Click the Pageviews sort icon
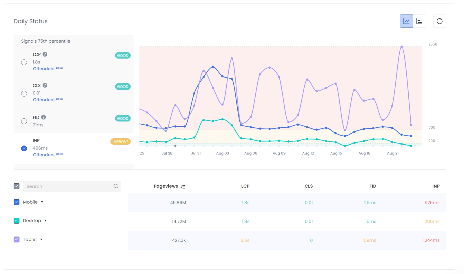 click(183, 187)
